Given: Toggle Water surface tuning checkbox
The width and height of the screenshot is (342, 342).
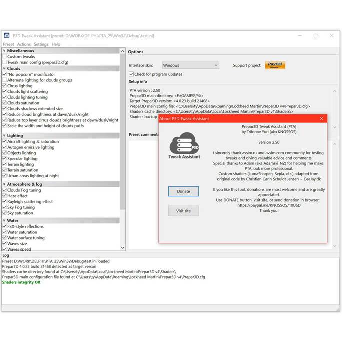Looking at the screenshot, I should coord(5,238).
